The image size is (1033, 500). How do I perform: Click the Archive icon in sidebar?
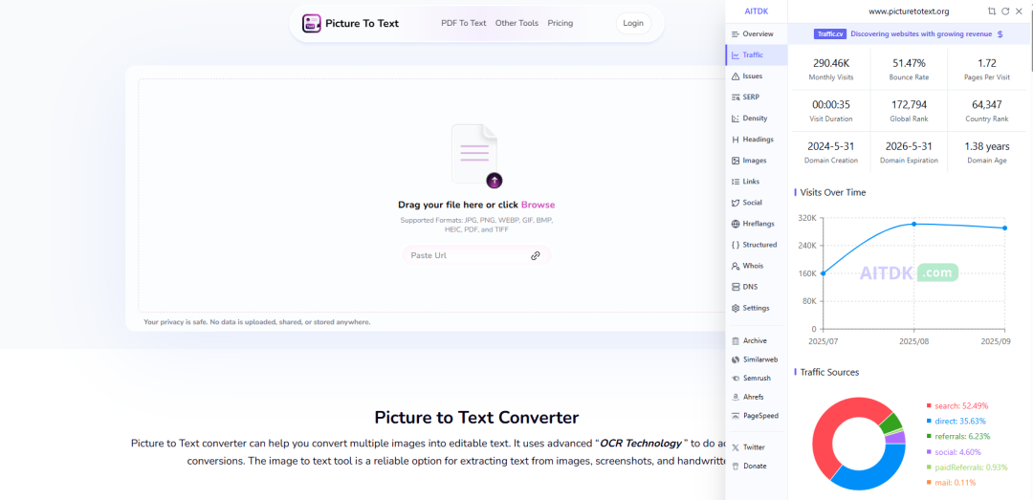coord(736,340)
